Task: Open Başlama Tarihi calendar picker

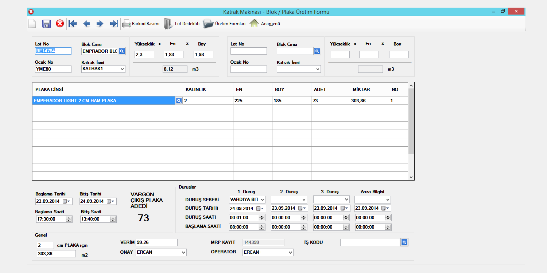Action: pos(67,201)
